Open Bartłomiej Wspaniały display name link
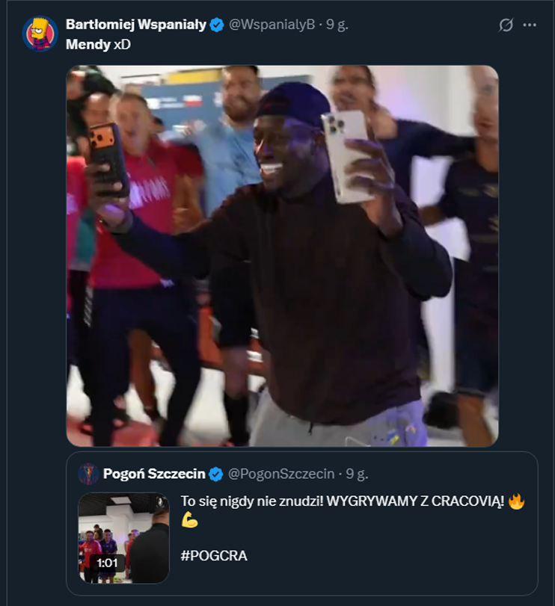Viewport: 555px width, 606px height. coord(136,25)
